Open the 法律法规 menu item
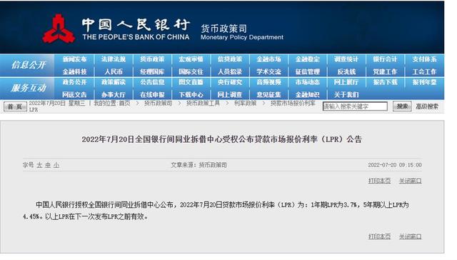The width and height of the screenshot is (457, 260). click(x=114, y=59)
